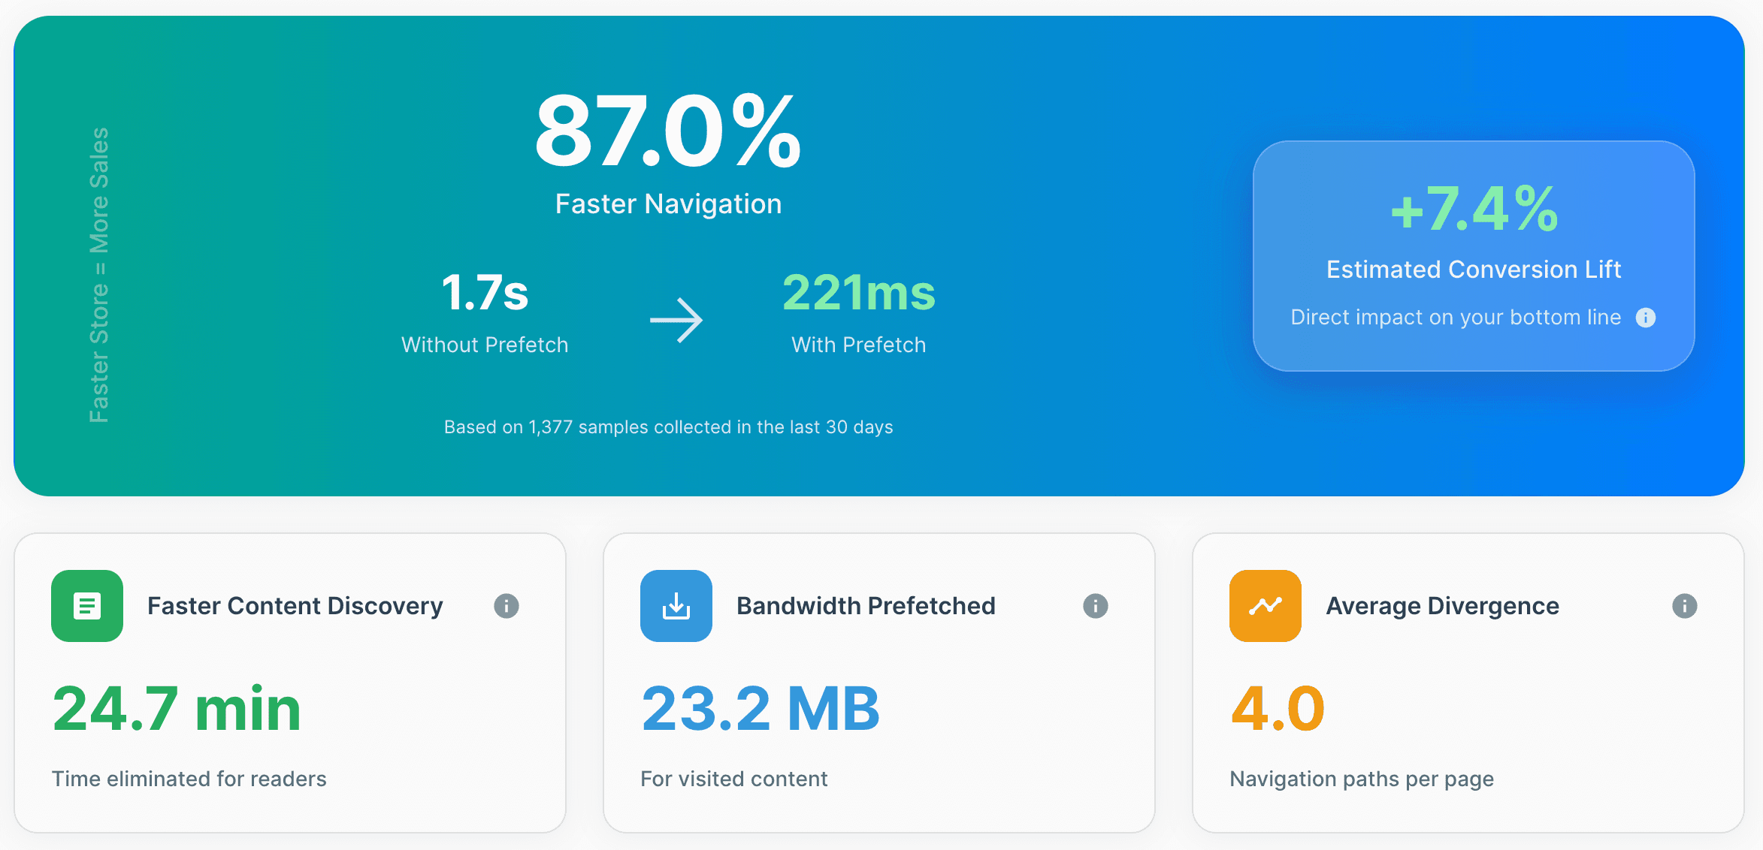Select the 221ms With Prefetch value
The height and width of the screenshot is (850, 1763).
(858, 293)
